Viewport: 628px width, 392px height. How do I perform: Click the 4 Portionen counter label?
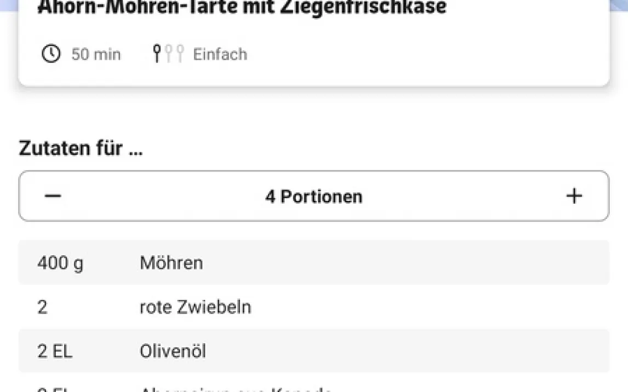(x=313, y=196)
